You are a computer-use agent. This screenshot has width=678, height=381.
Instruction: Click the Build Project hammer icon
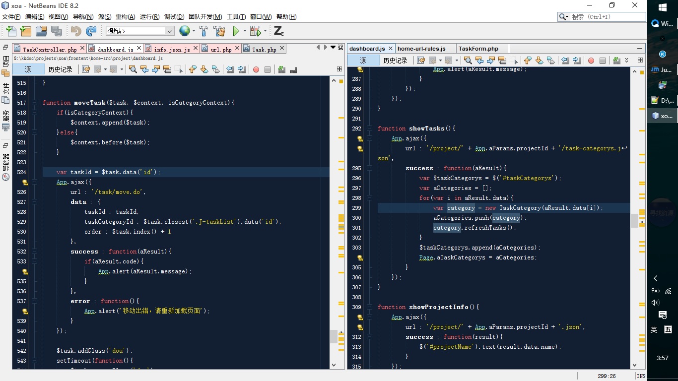[204, 31]
